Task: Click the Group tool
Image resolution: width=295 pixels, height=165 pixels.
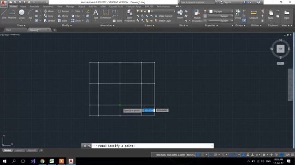Action: (238, 14)
